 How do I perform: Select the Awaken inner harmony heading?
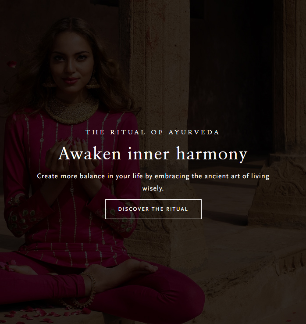pos(153,154)
